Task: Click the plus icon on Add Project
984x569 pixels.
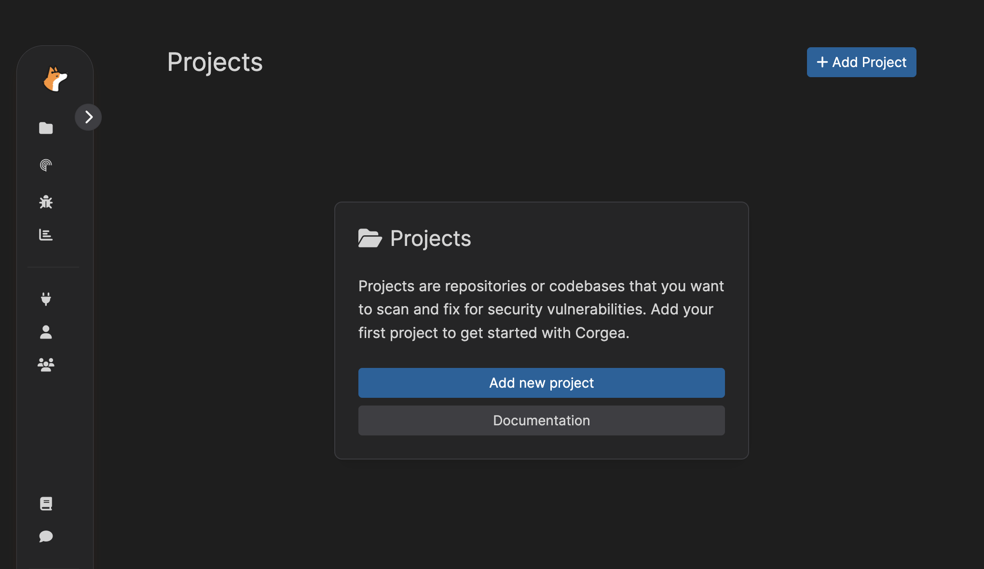Action: pos(822,62)
